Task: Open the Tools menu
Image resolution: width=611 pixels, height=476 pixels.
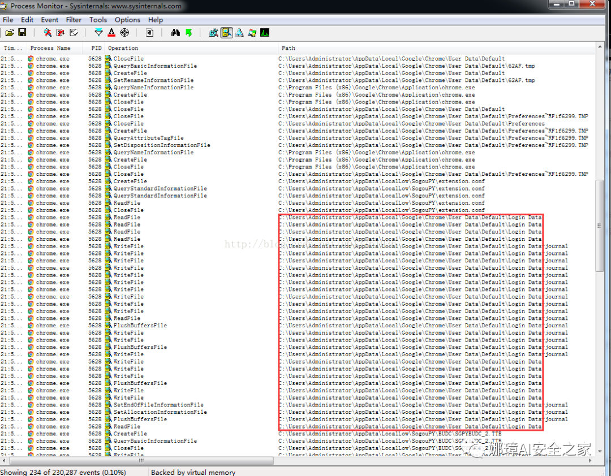Action: pyautogui.click(x=98, y=20)
